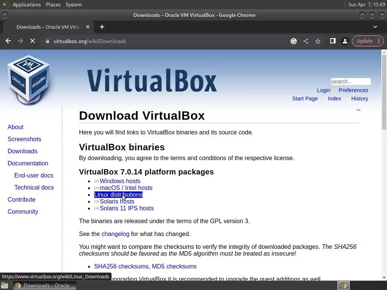Image resolution: width=387 pixels, height=290 pixels.
Task: Click the show desktop icon in taskbar
Action: (5, 285)
